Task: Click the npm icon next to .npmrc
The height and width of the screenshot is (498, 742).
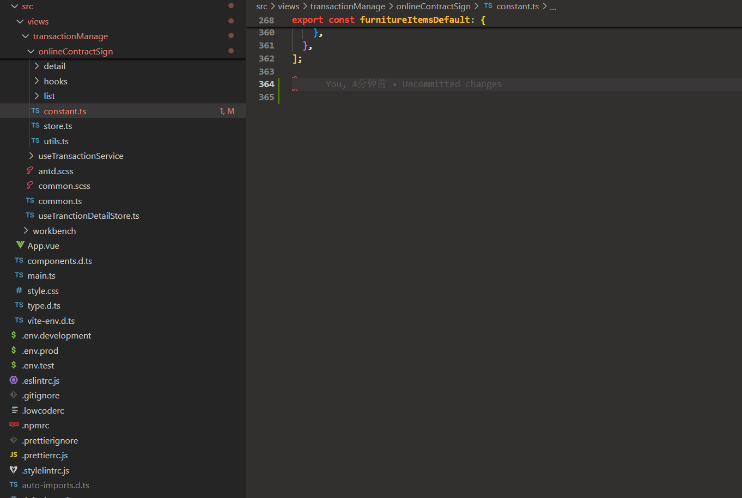Action: point(14,425)
